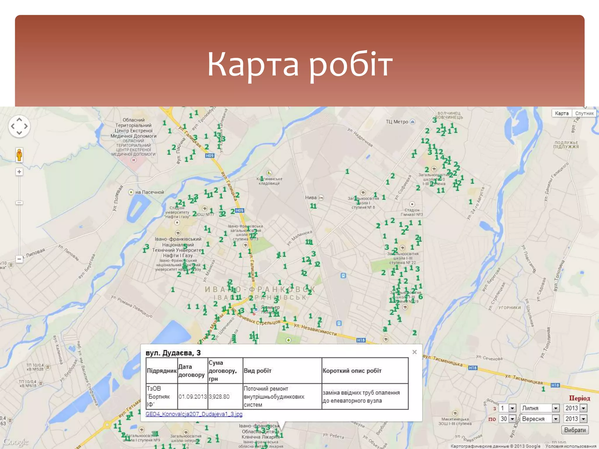
Task: Open the end month dropdown showing Вересня
Action: [540, 419]
